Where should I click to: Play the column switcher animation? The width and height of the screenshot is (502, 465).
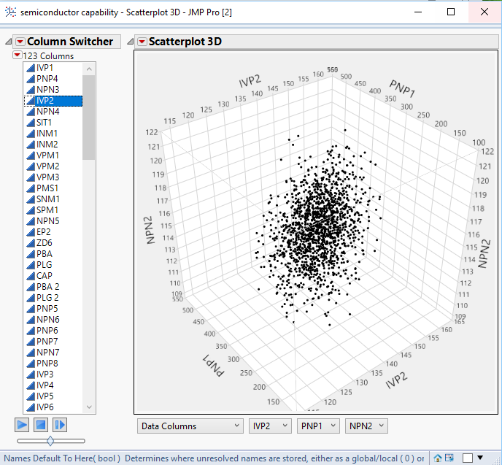tap(22, 424)
